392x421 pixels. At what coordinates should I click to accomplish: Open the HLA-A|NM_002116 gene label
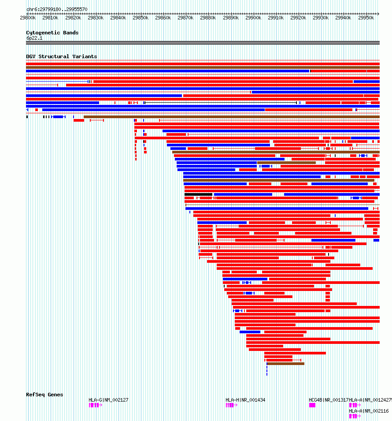click(x=369, y=411)
